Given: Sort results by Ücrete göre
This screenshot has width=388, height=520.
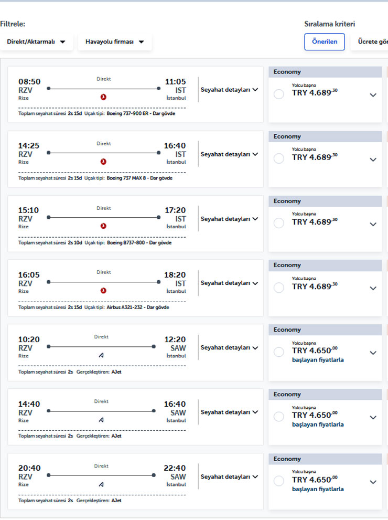Looking at the screenshot, I should pos(372,42).
